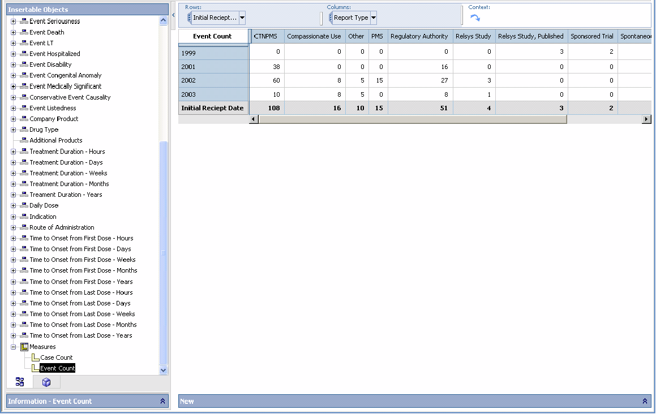Click the Event Death dimension icon
The image size is (656, 414).
point(24,32)
